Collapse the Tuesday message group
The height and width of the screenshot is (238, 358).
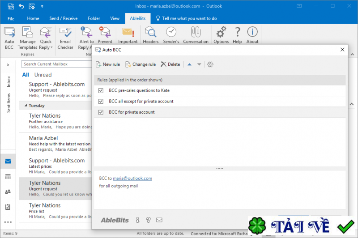pyautogui.click(x=26, y=106)
